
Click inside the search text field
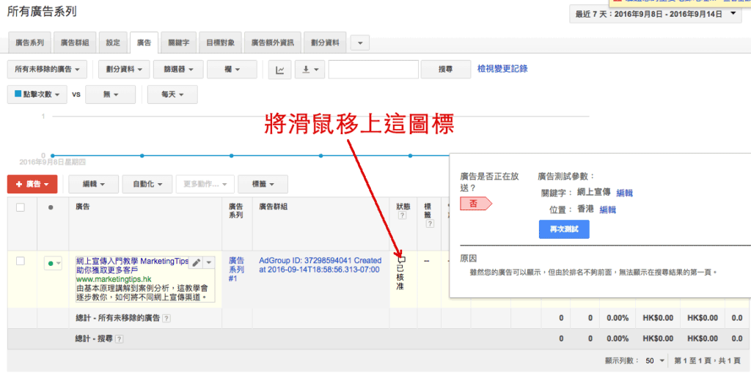373,70
